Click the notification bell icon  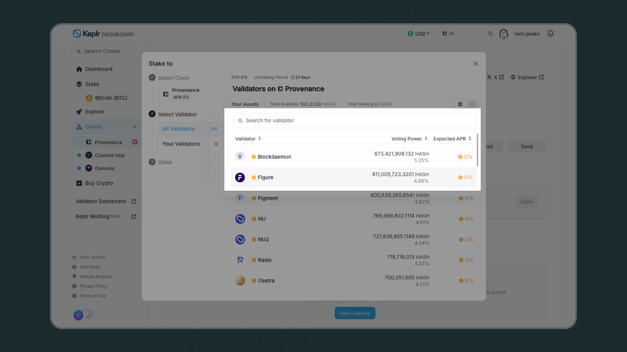(551, 34)
